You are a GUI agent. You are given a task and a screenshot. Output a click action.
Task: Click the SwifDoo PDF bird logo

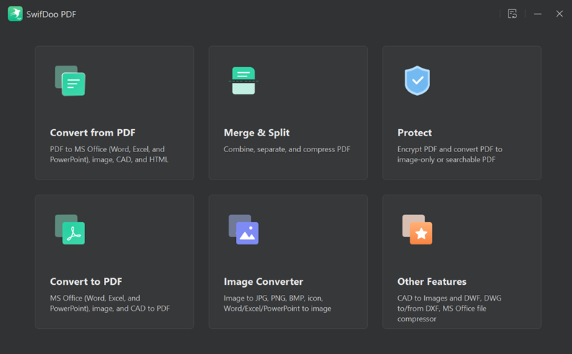pyautogui.click(x=15, y=14)
